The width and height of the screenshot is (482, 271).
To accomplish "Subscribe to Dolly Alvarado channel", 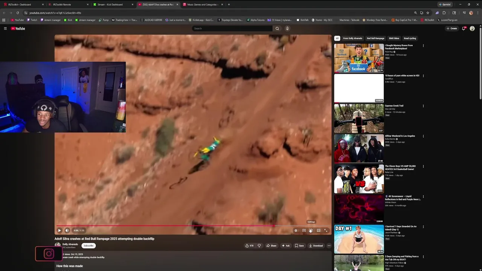I will (x=88, y=246).
